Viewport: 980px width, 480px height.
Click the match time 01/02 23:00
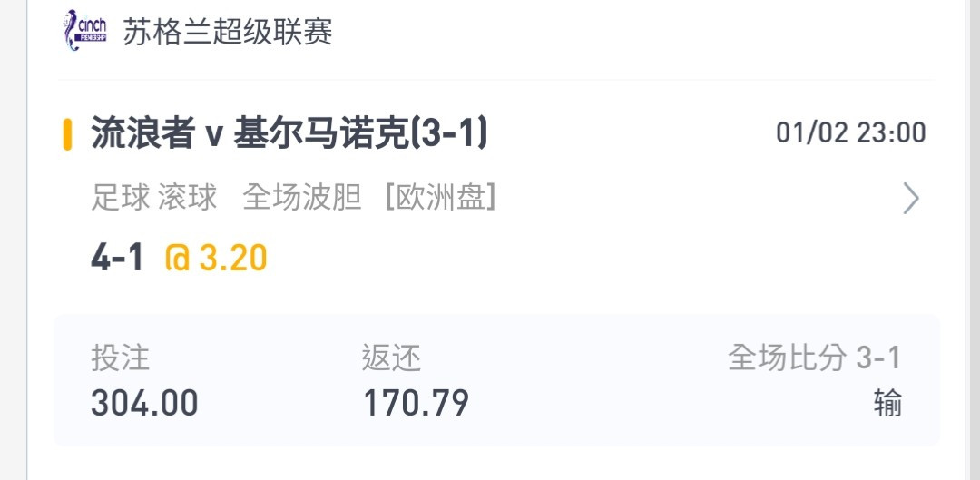[x=850, y=133]
